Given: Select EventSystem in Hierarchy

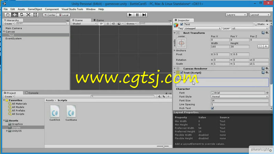Looking at the screenshot, I should point(14,38).
